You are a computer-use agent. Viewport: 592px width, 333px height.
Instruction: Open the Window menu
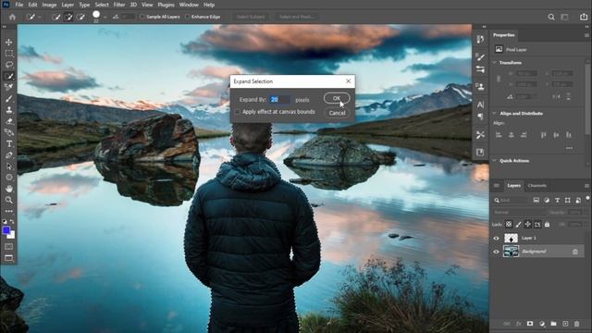pyautogui.click(x=189, y=5)
